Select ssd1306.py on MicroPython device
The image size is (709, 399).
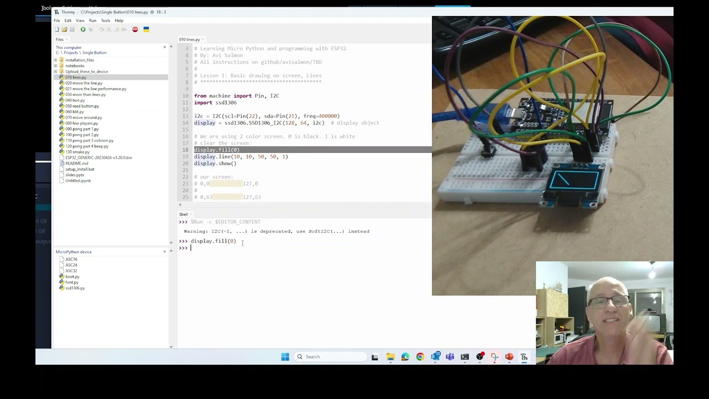coord(75,288)
